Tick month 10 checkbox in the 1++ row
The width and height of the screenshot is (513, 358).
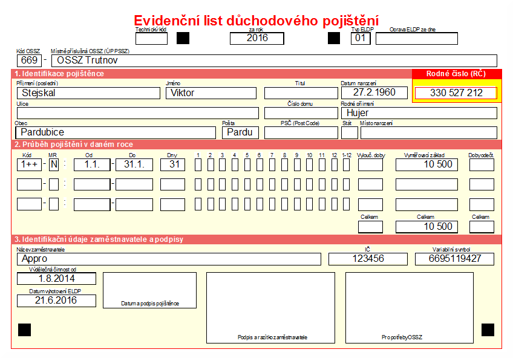(x=310, y=164)
